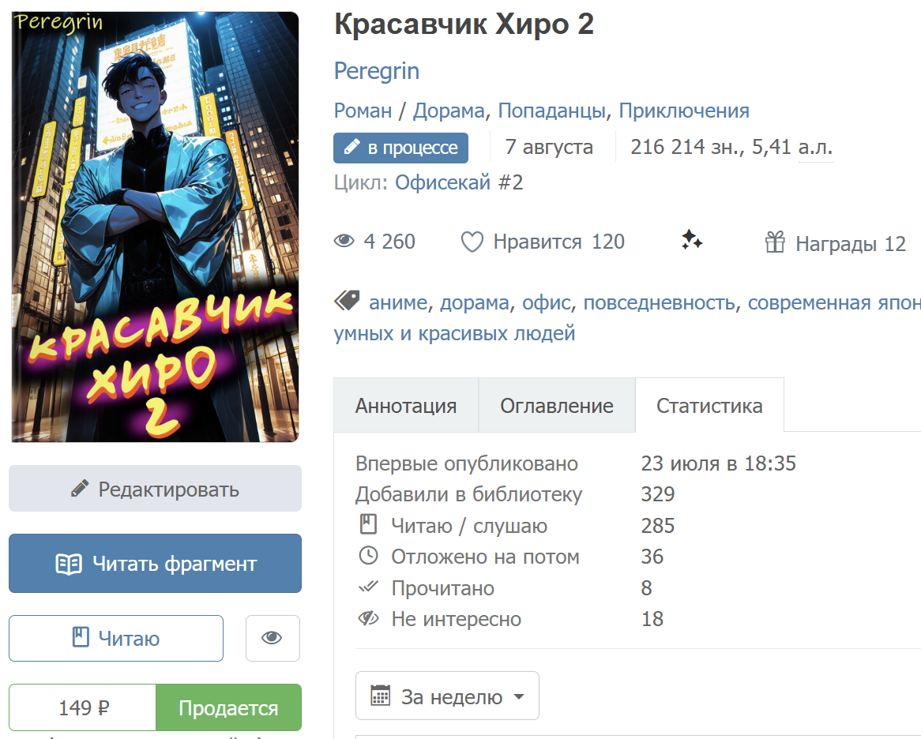This screenshot has width=921, height=739.
Task: Switch to the Аннотация tab
Action: [406, 406]
